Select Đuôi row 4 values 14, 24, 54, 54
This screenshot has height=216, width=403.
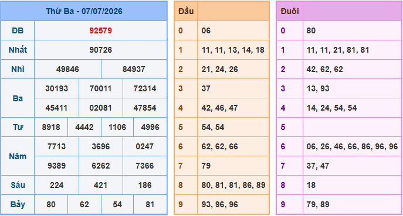(331, 108)
